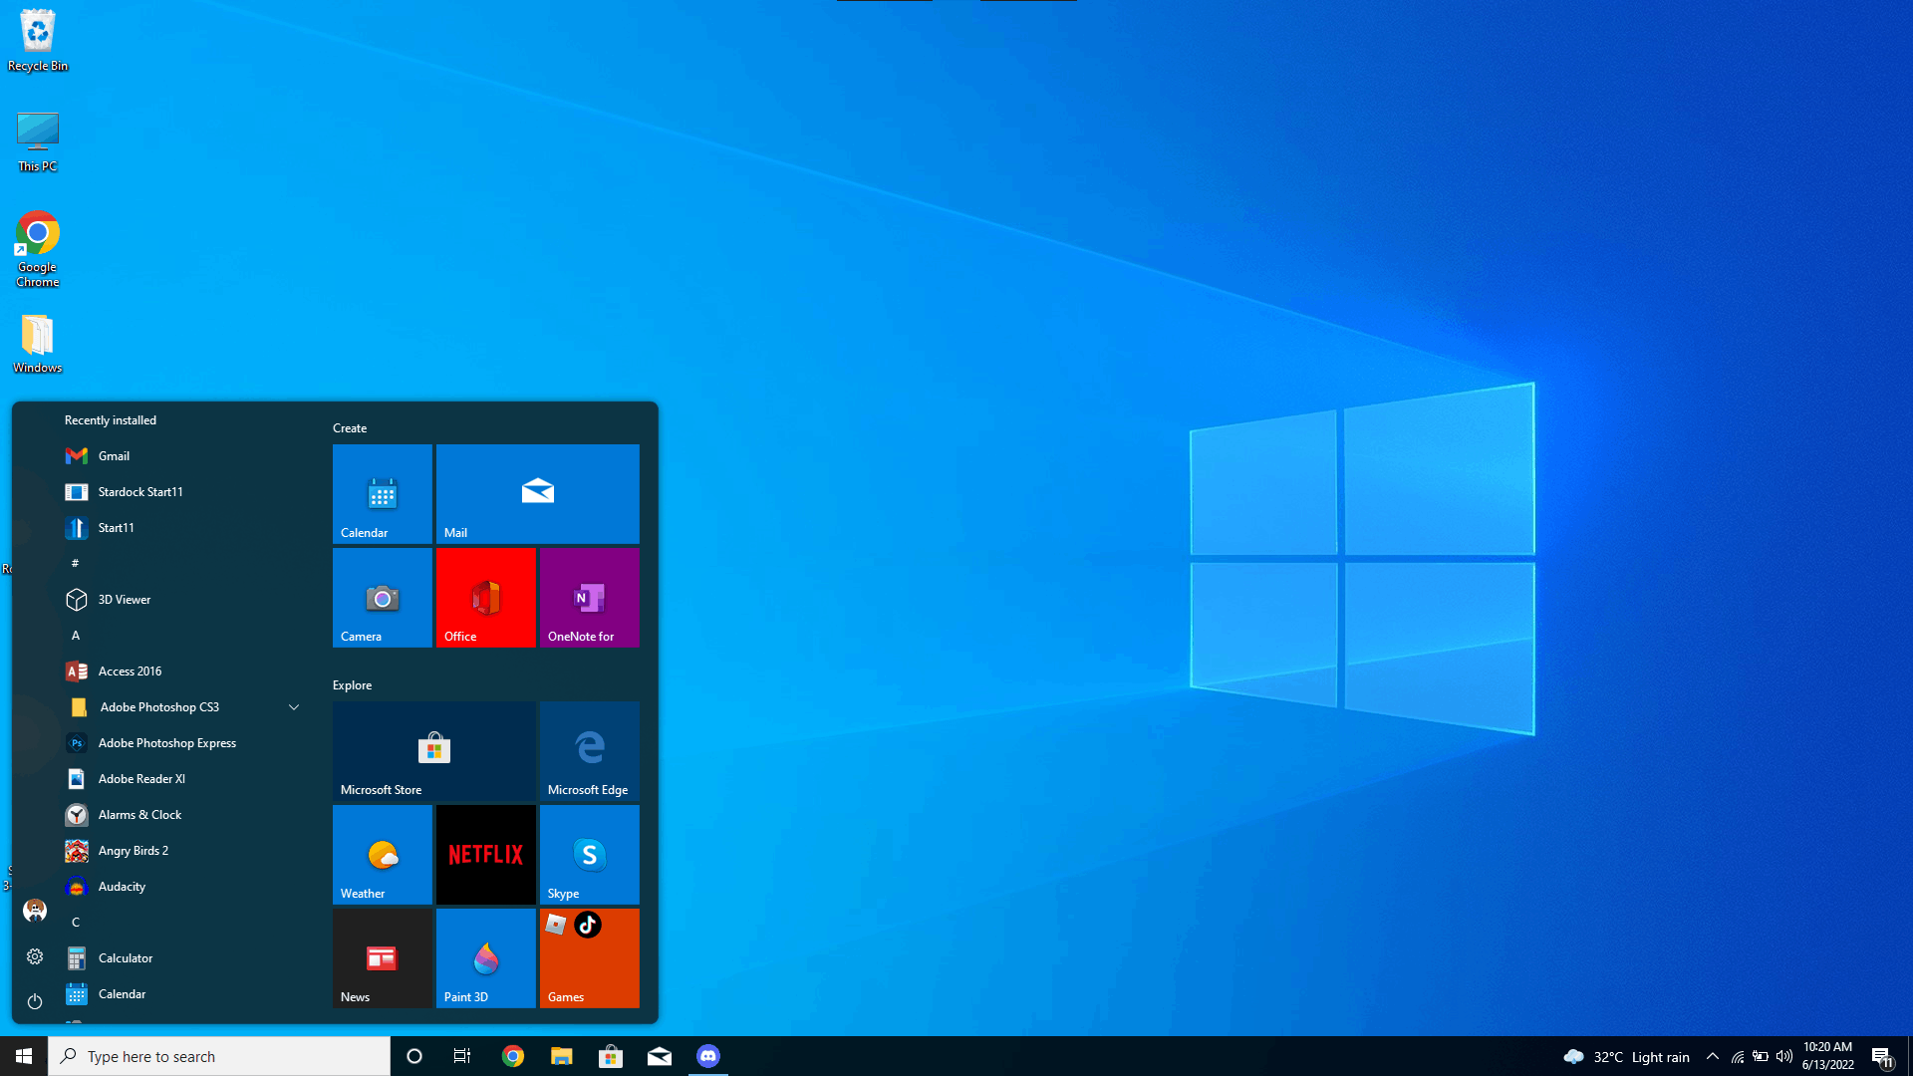Toggle the volume/sound icon
The image size is (1913, 1076).
(1782, 1056)
